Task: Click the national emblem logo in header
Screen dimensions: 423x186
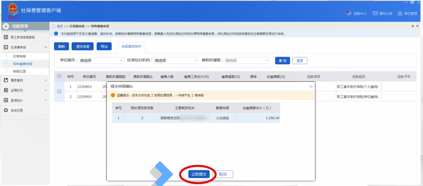Action: [12, 11]
